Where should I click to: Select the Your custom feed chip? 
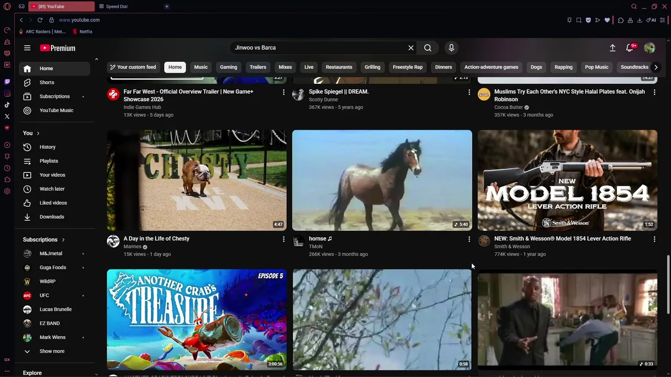133,67
